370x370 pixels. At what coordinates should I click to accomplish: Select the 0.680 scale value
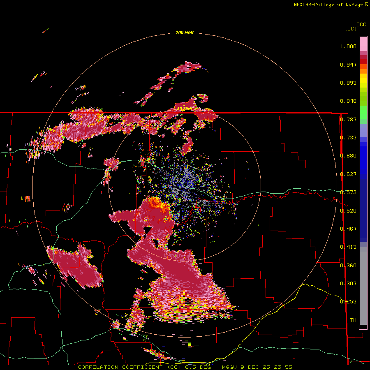point(348,156)
